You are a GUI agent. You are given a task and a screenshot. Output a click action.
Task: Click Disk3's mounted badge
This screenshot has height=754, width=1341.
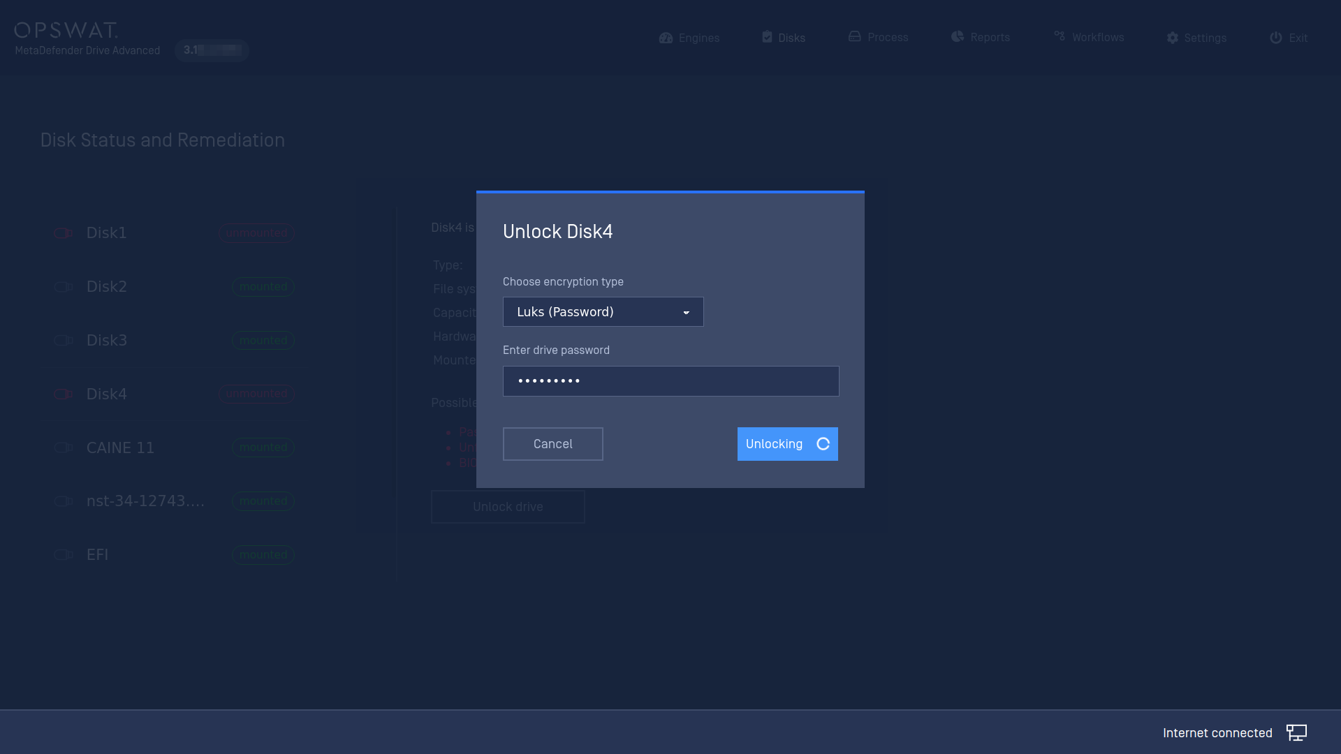(x=263, y=341)
